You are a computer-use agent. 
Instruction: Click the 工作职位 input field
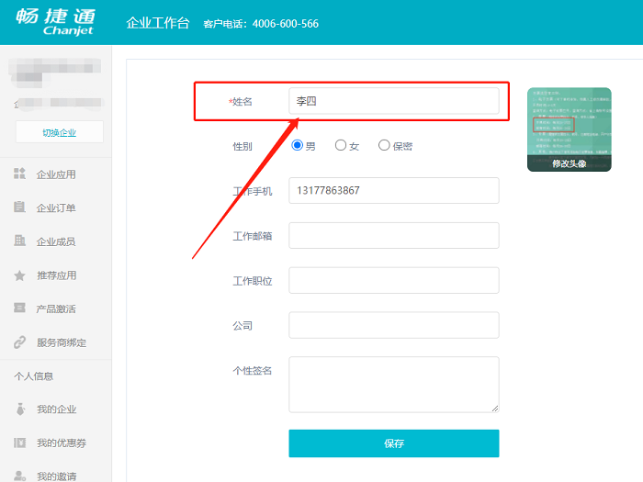[x=394, y=280]
